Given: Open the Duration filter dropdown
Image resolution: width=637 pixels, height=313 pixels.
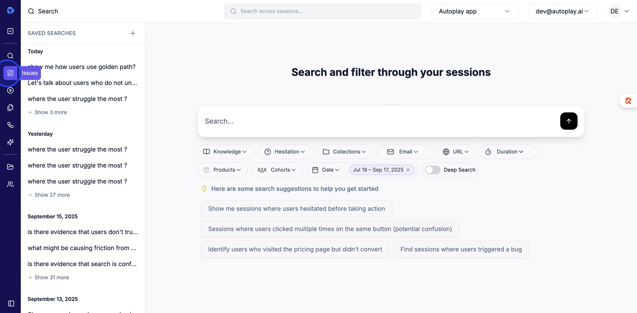Looking at the screenshot, I should pyautogui.click(x=508, y=152).
